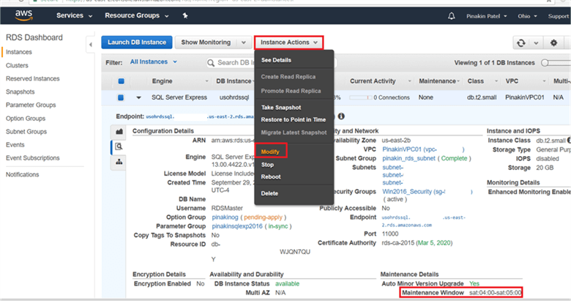Viewport: 571px width, 301px height.
Task: Open Events in the sidebar
Action: (15, 145)
